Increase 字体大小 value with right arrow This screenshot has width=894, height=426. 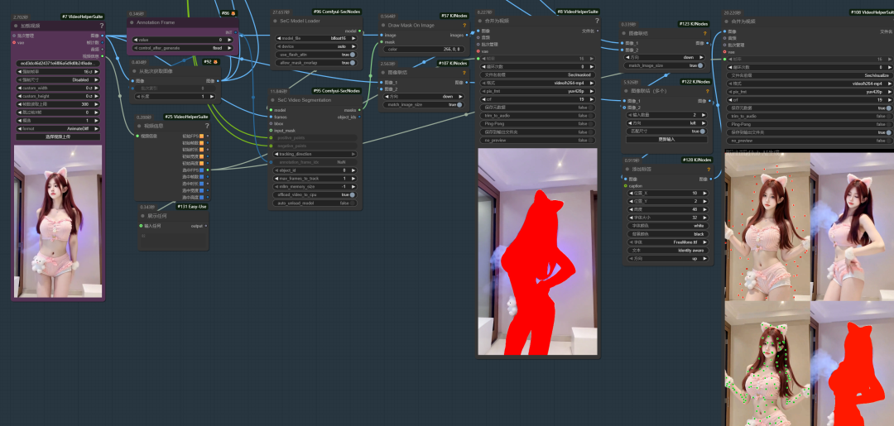click(x=705, y=218)
